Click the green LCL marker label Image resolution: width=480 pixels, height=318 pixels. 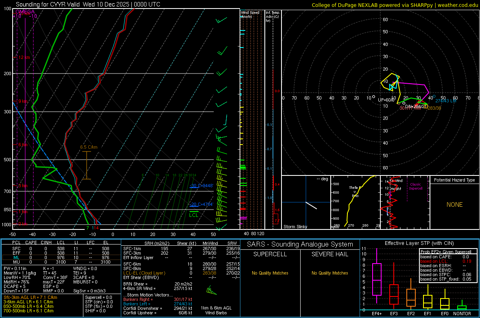(x=194, y=215)
